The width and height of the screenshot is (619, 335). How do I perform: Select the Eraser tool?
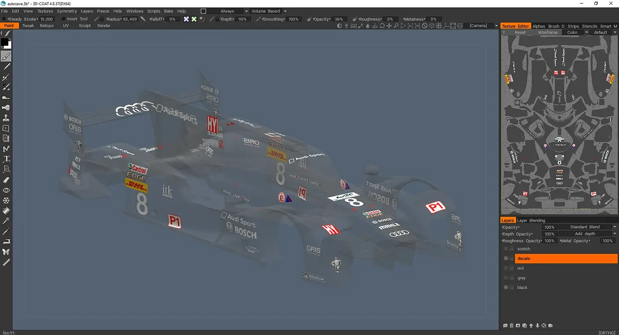[6, 180]
